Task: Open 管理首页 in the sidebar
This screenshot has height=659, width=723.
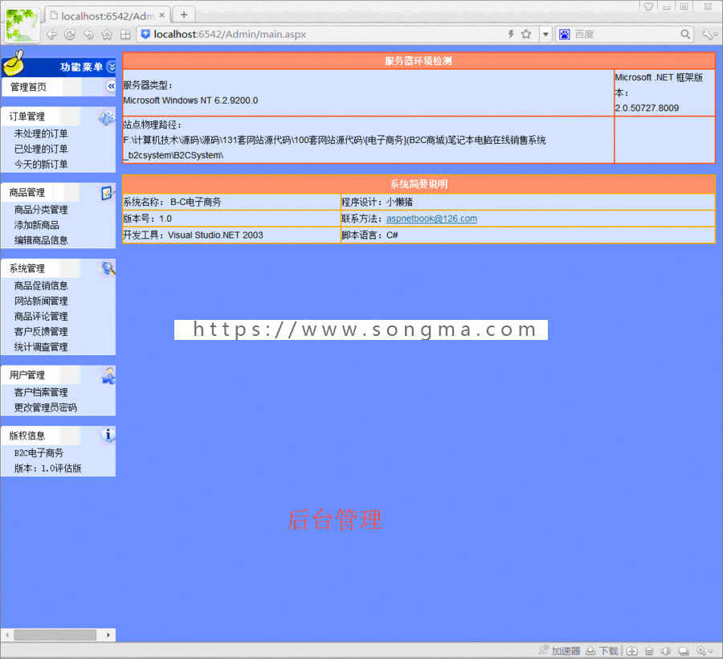Action: point(29,87)
